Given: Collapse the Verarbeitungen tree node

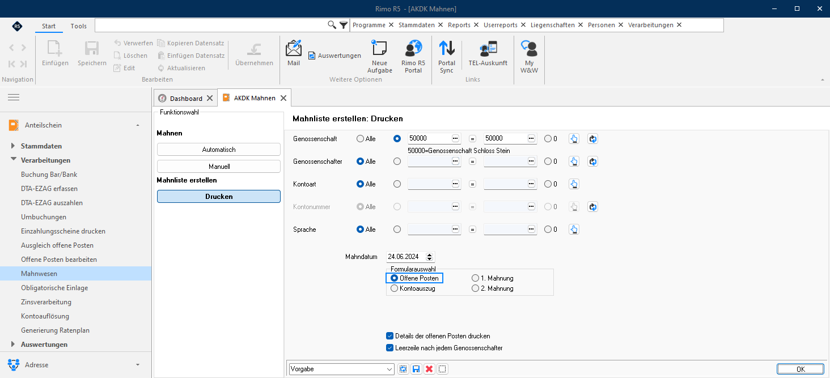Looking at the screenshot, I should click(x=14, y=160).
